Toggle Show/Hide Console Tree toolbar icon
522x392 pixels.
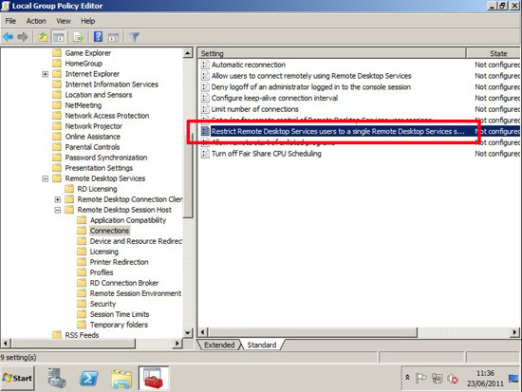pos(59,37)
